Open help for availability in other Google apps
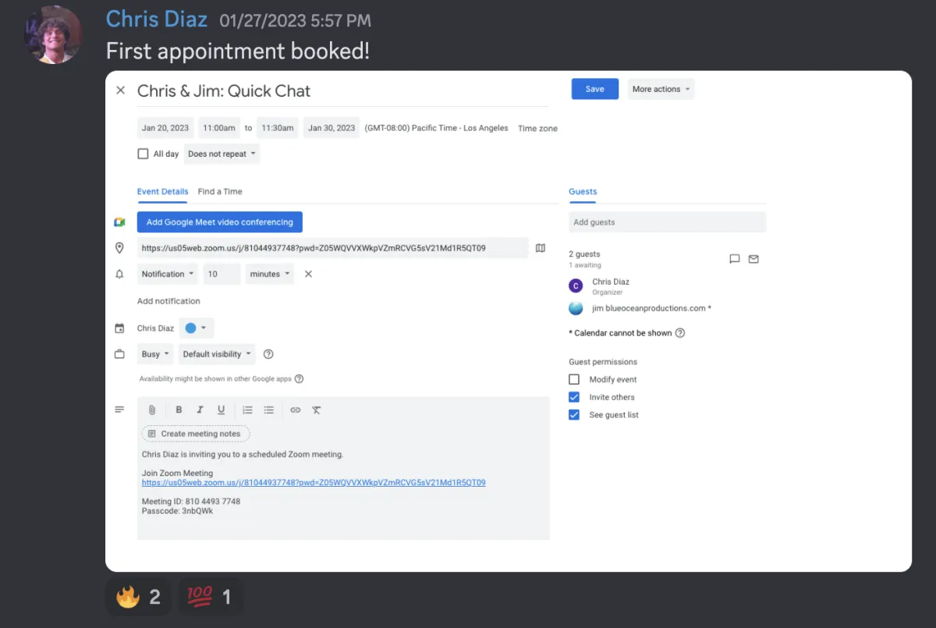Viewport: 936px width, 628px height. [299, 379]
